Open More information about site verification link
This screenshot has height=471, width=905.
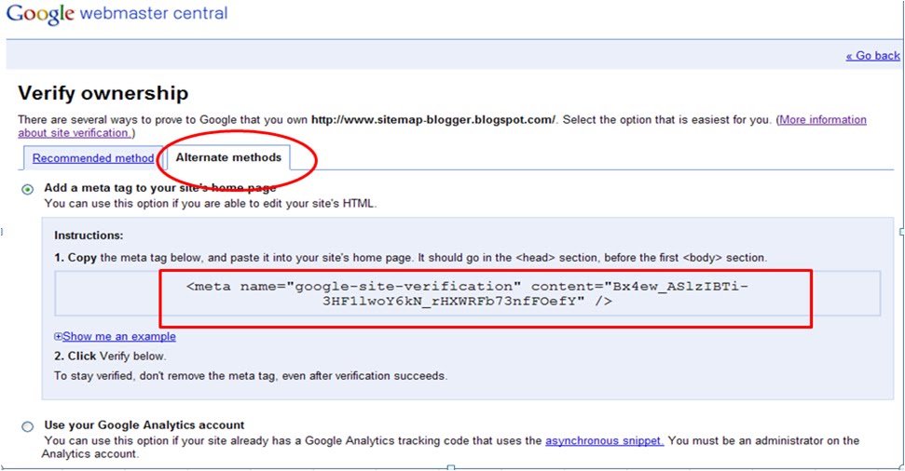coord(822,120)
